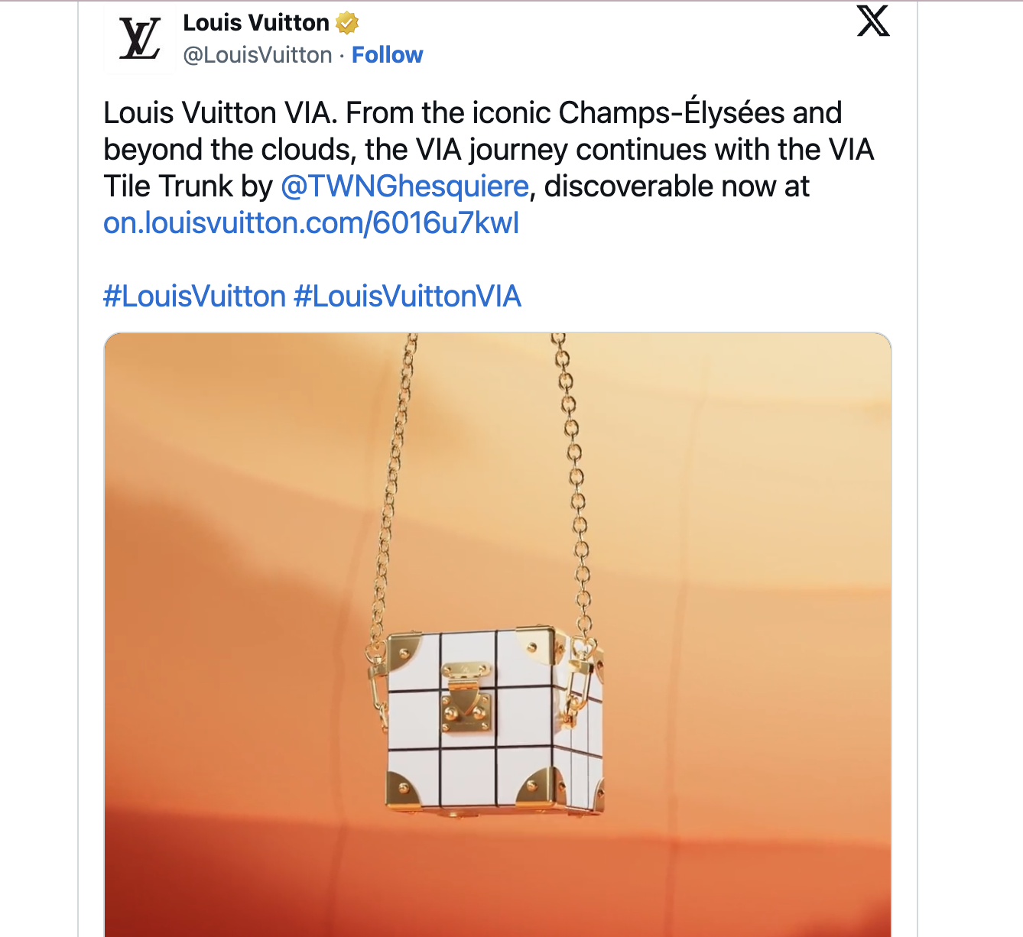Click the X logo icon
The height and width of the screenshot is (937, 1023).
pyautogui.click(x=872, y=21)
